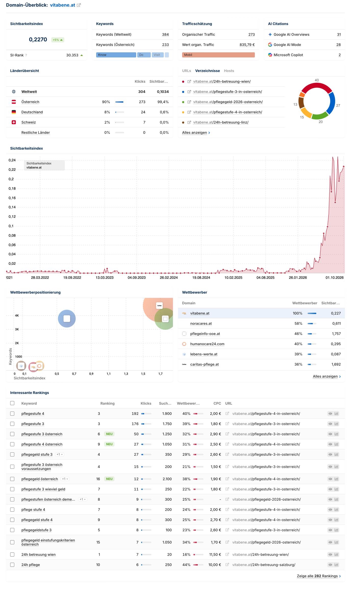Check the pflegestufe 3 österreich checkbox
The height and width of the screenshot is (602, 351).
coord(12,434)
